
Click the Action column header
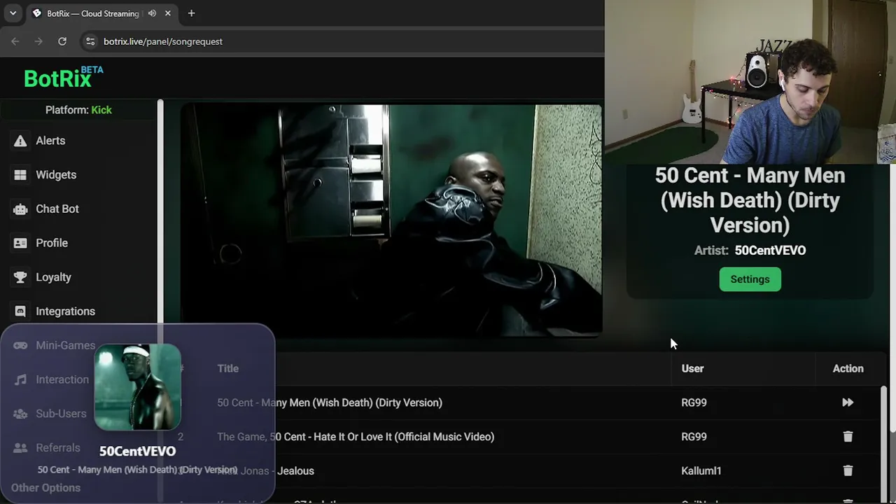click(848, 368)
